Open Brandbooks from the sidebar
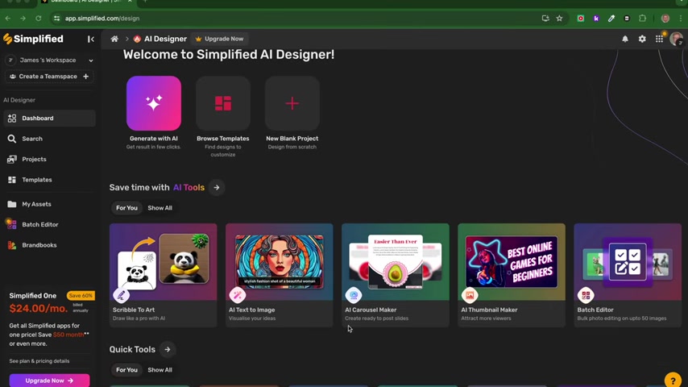The height and width of the screenshot is (387, 688). tap(39, 245)
